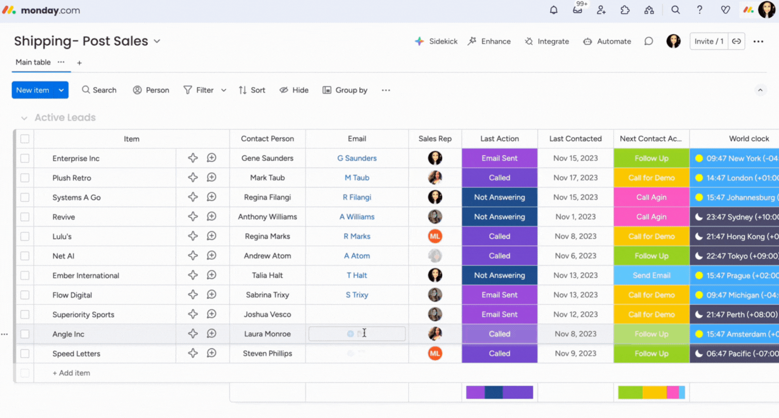Open the Filter dropdown arrow

click(x=224, y=90)
